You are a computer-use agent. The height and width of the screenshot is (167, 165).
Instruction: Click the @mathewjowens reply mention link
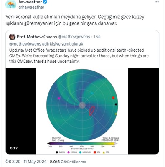tap(25, 44)
